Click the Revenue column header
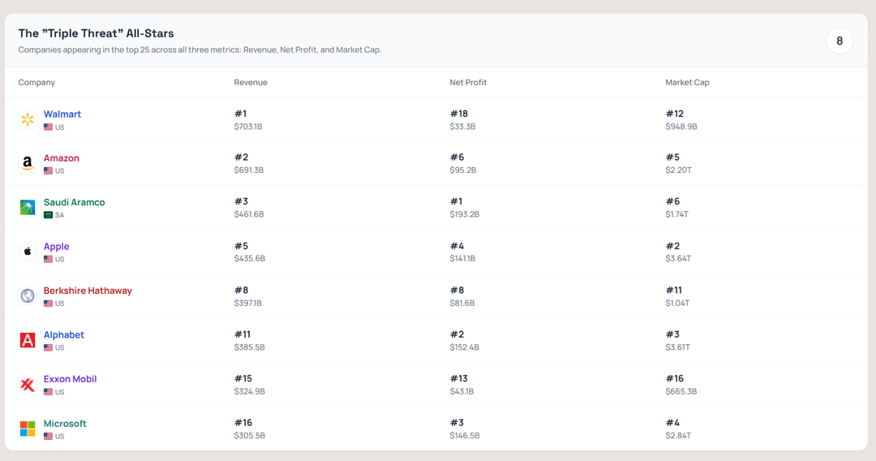 click(251, 83)
